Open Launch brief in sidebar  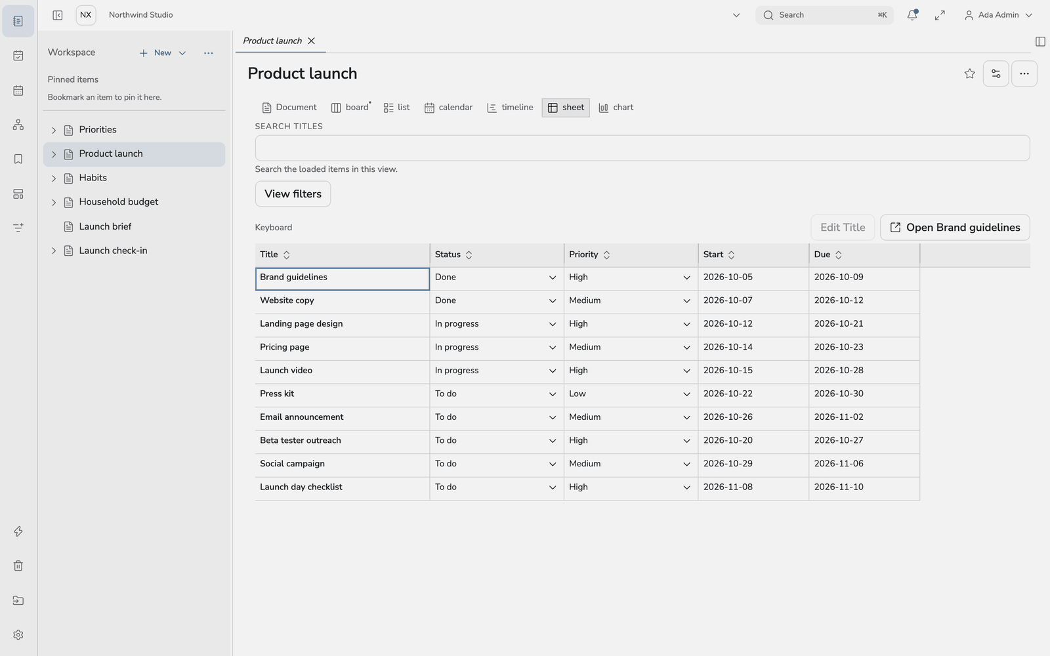click(x=134, y=226)
